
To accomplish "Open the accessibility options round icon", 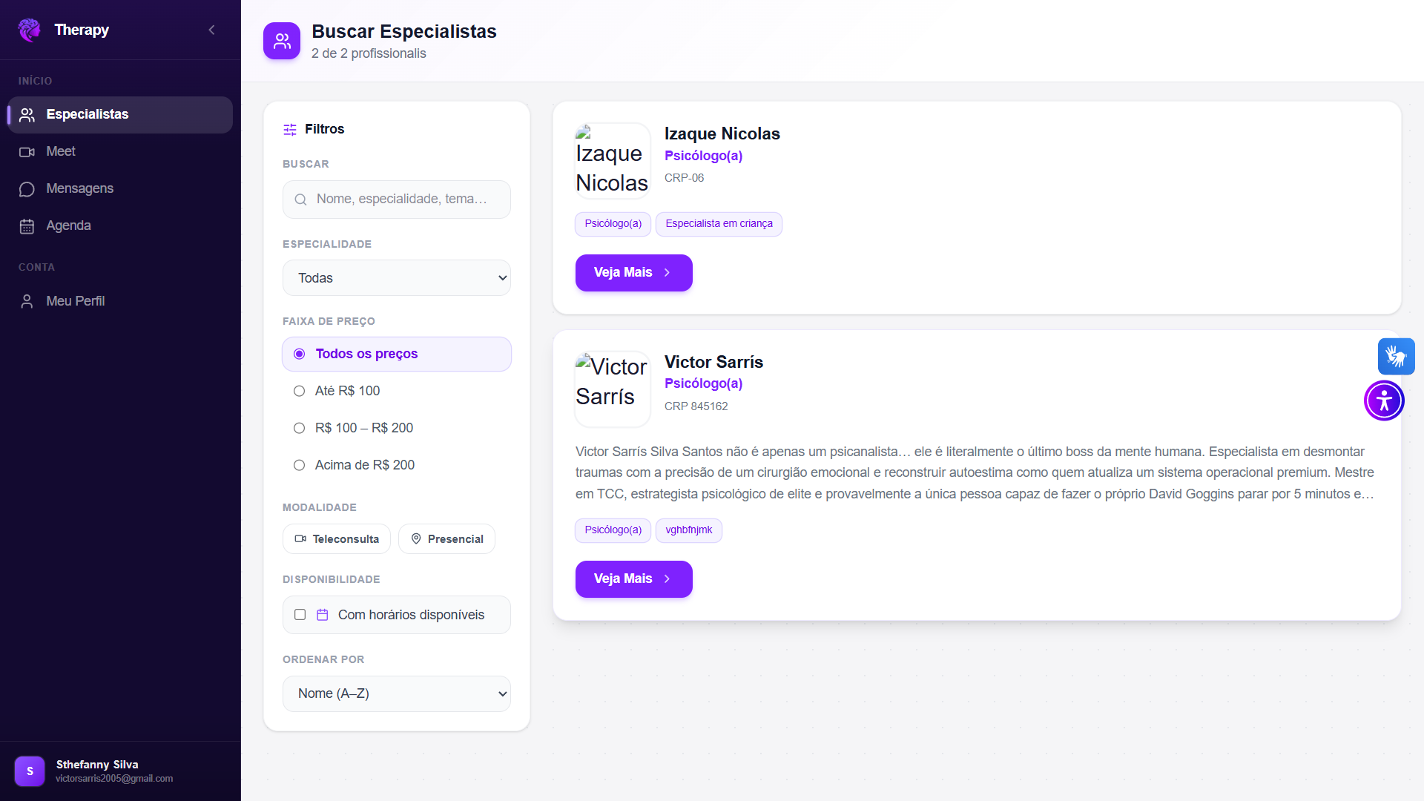I will [x=1384, y=400].
